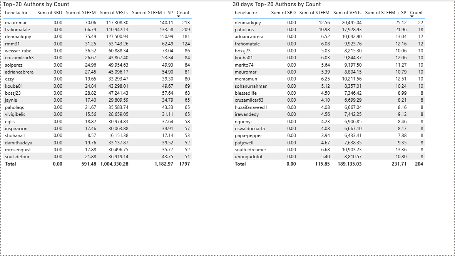Click 30 days total count 204
455x256 pixels.
tap(419, 164)
